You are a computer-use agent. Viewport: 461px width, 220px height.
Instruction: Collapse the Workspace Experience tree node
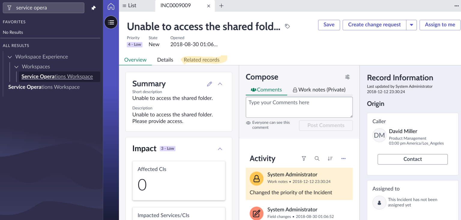coord(10,57)
